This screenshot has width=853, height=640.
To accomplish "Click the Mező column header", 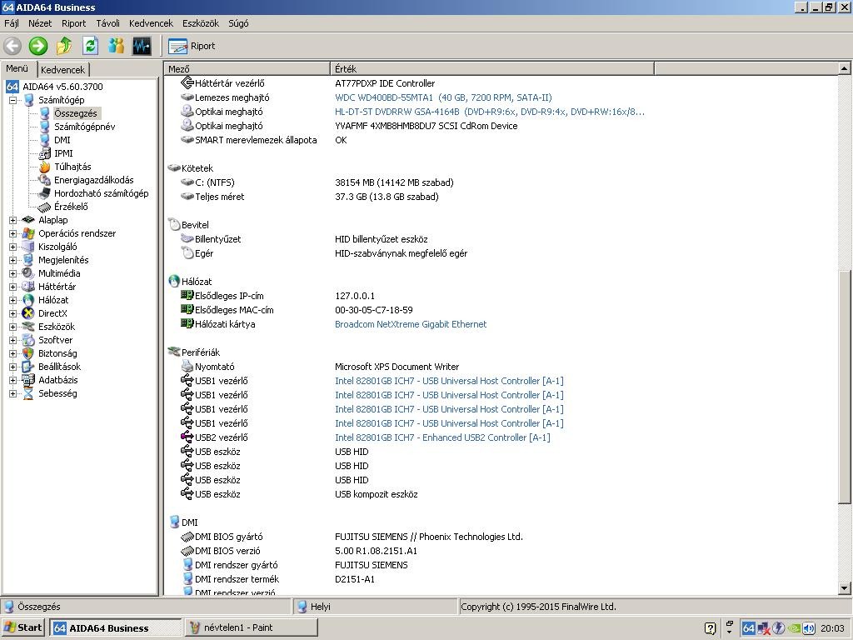I will (247, 68).
